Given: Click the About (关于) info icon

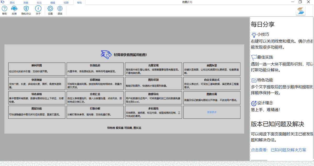Looking at the screenshot, I should click(x=38, y=10).
